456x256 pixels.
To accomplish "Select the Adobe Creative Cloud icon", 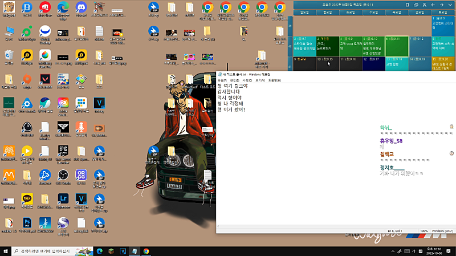I will click(x=63, y=103).
